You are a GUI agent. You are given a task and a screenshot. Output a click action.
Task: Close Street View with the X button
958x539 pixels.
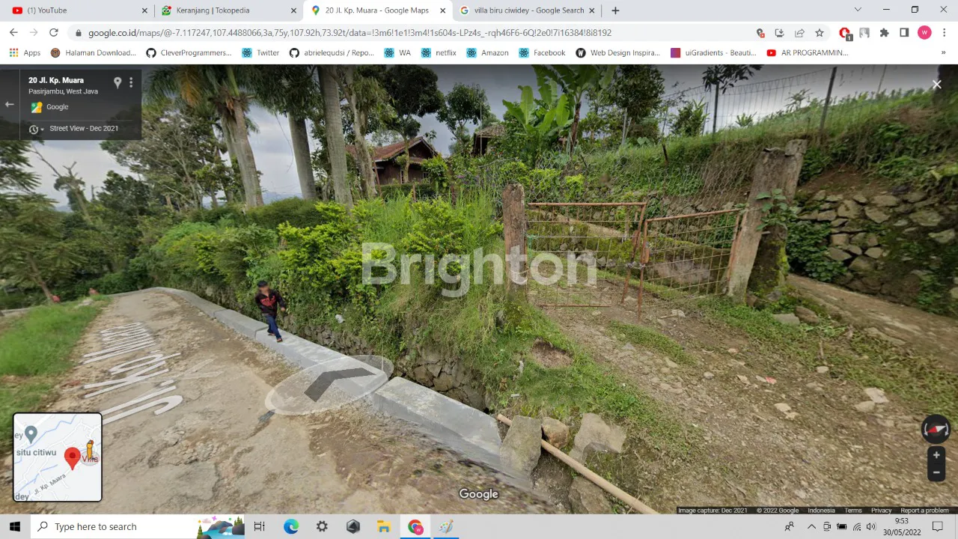click(x=936, y=85)
